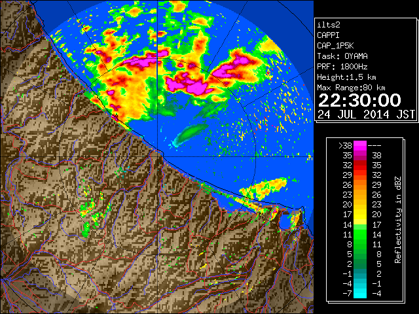
Task: Click the magenta >38 legend swatch
Action: [360, 145]
